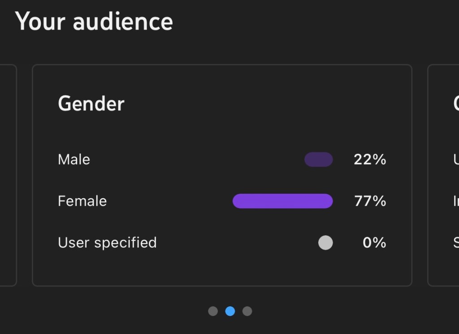Click first cut-off row in right card
459x334 pixels.
point(456,160)
